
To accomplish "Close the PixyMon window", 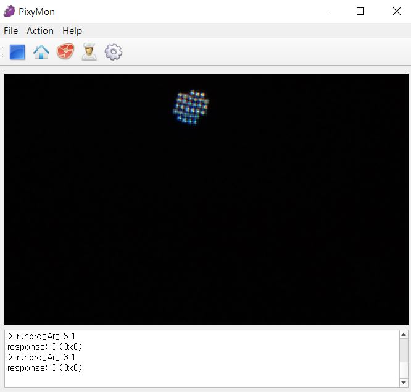I will point(397,11).
